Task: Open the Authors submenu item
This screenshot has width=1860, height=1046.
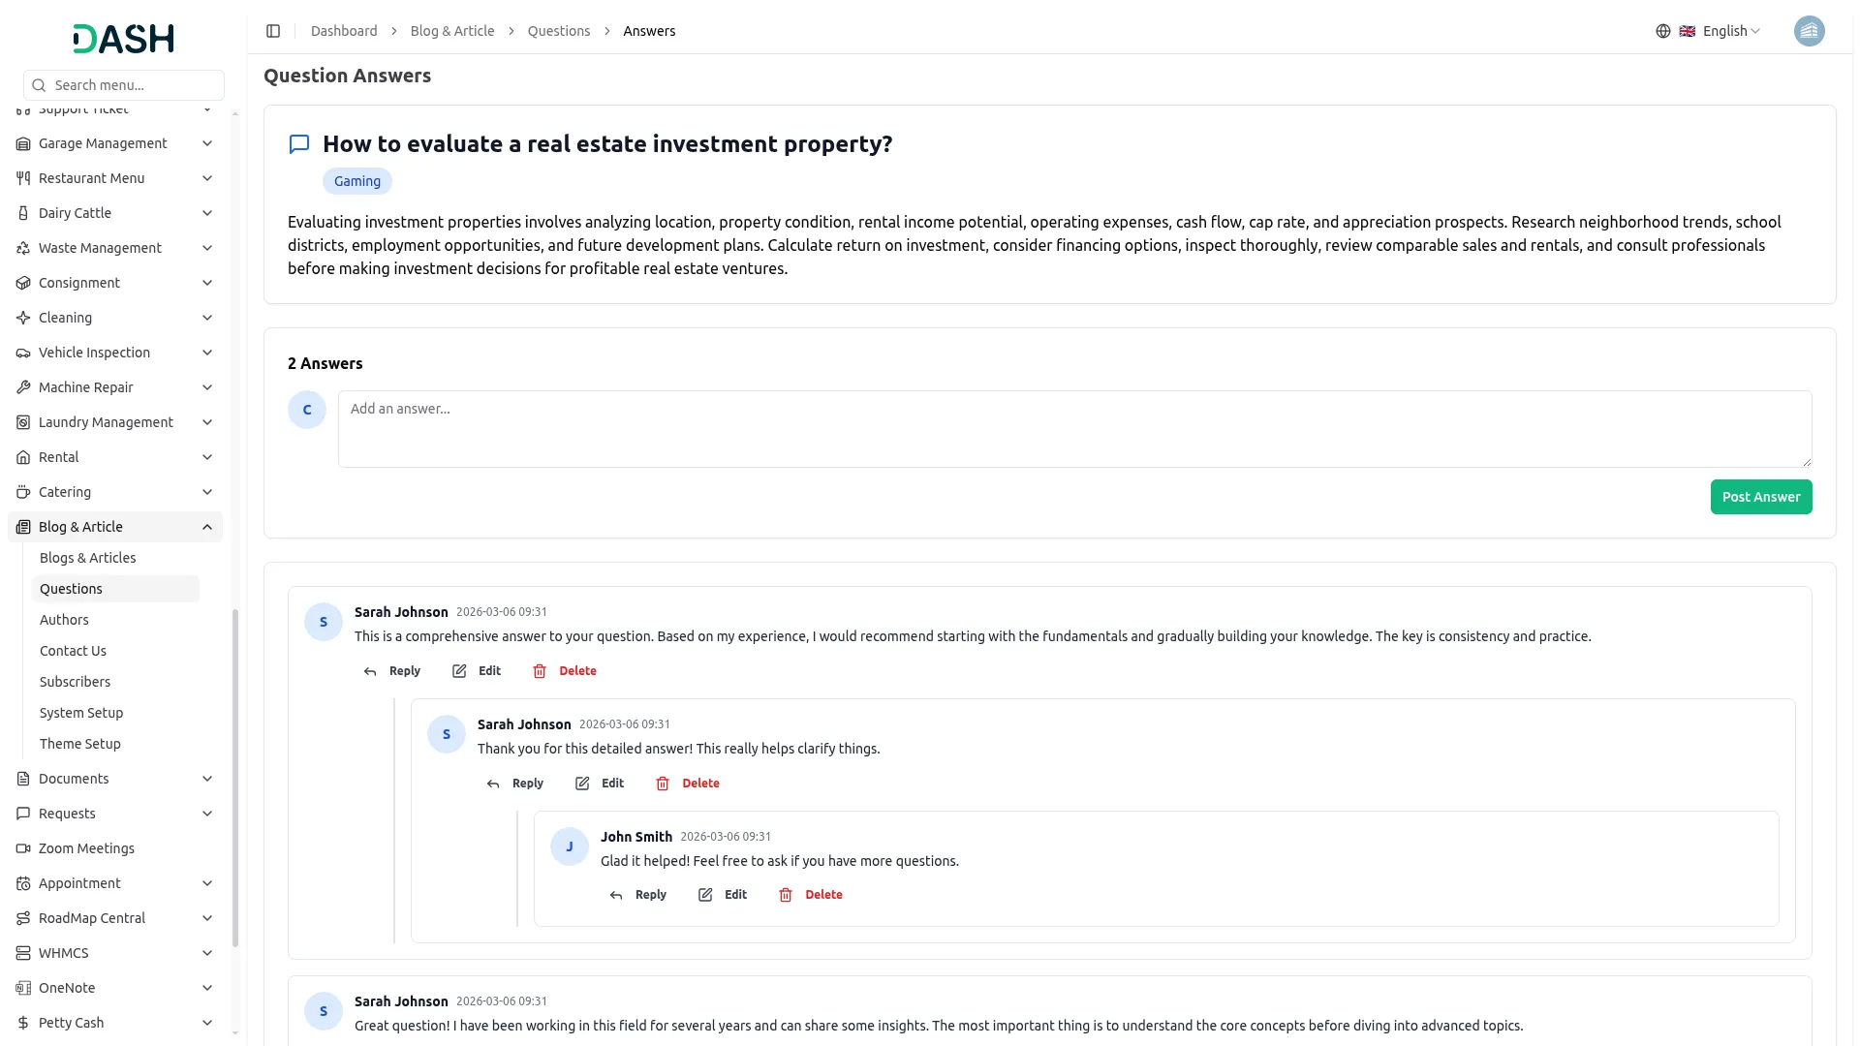Action: (x=64, y=620)
